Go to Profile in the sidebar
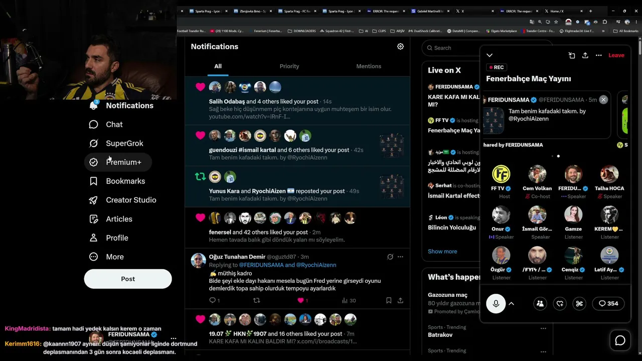This screenshot has height=361, width=642. (x=109, y=238)
